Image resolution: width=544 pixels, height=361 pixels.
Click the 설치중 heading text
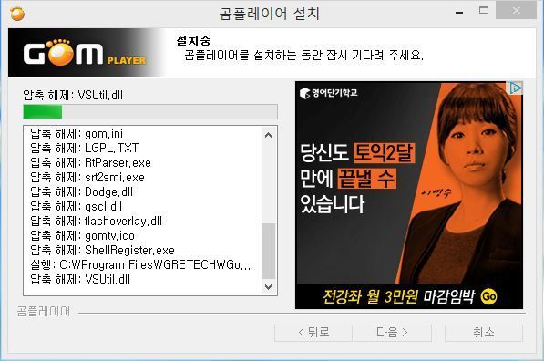coord(193,41)
